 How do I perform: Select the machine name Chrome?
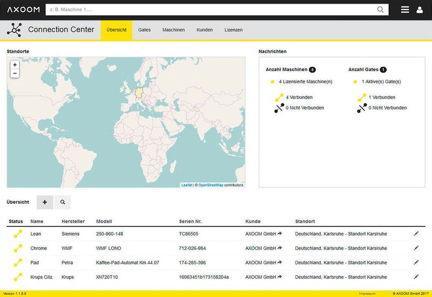(38, 248)
